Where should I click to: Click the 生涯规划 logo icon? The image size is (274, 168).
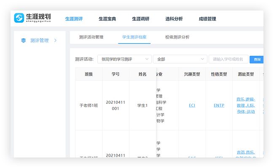pyautogui.click(x=19, y=18)
